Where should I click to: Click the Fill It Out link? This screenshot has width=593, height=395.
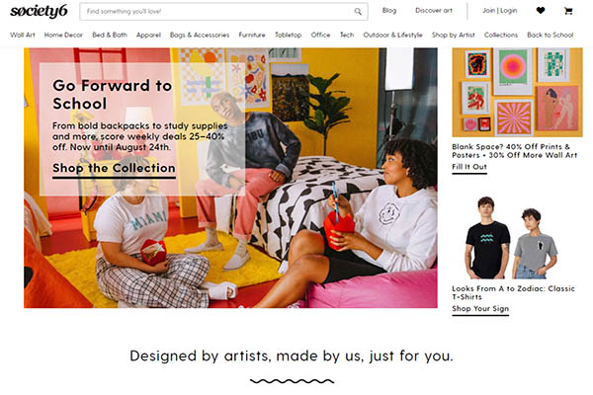(x=469, y=167)
